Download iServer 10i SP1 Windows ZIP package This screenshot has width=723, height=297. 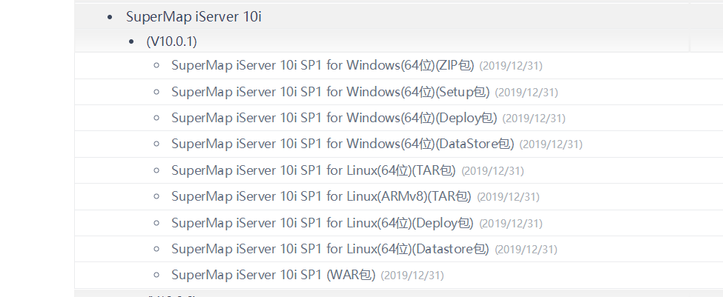pos(323,65)
